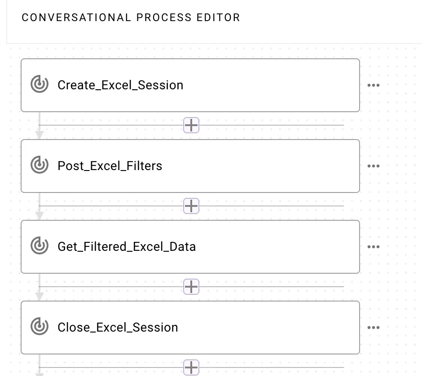Click the Get_Filtered_Excel_Data step icon
The image size is (422, 376).
tap(40, 246)
